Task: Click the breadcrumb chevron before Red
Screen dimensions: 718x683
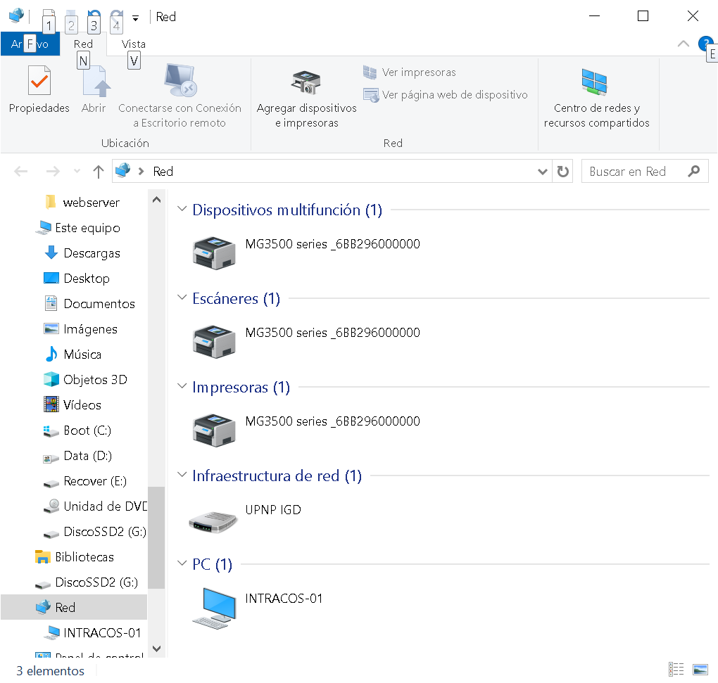Action: point(141,172)
